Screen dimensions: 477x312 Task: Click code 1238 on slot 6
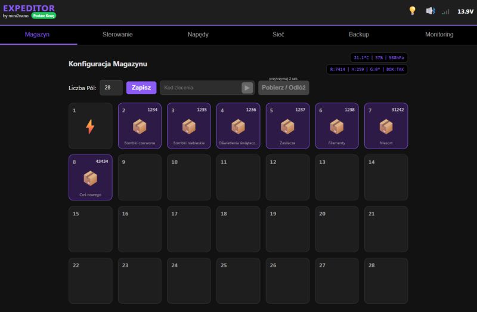[x=349, y=110]
